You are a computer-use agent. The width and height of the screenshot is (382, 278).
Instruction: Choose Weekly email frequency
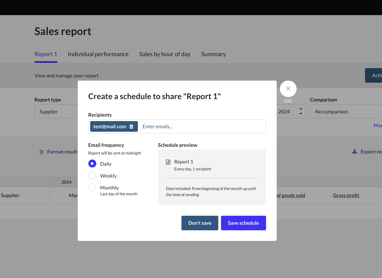[x=92, y=176]
